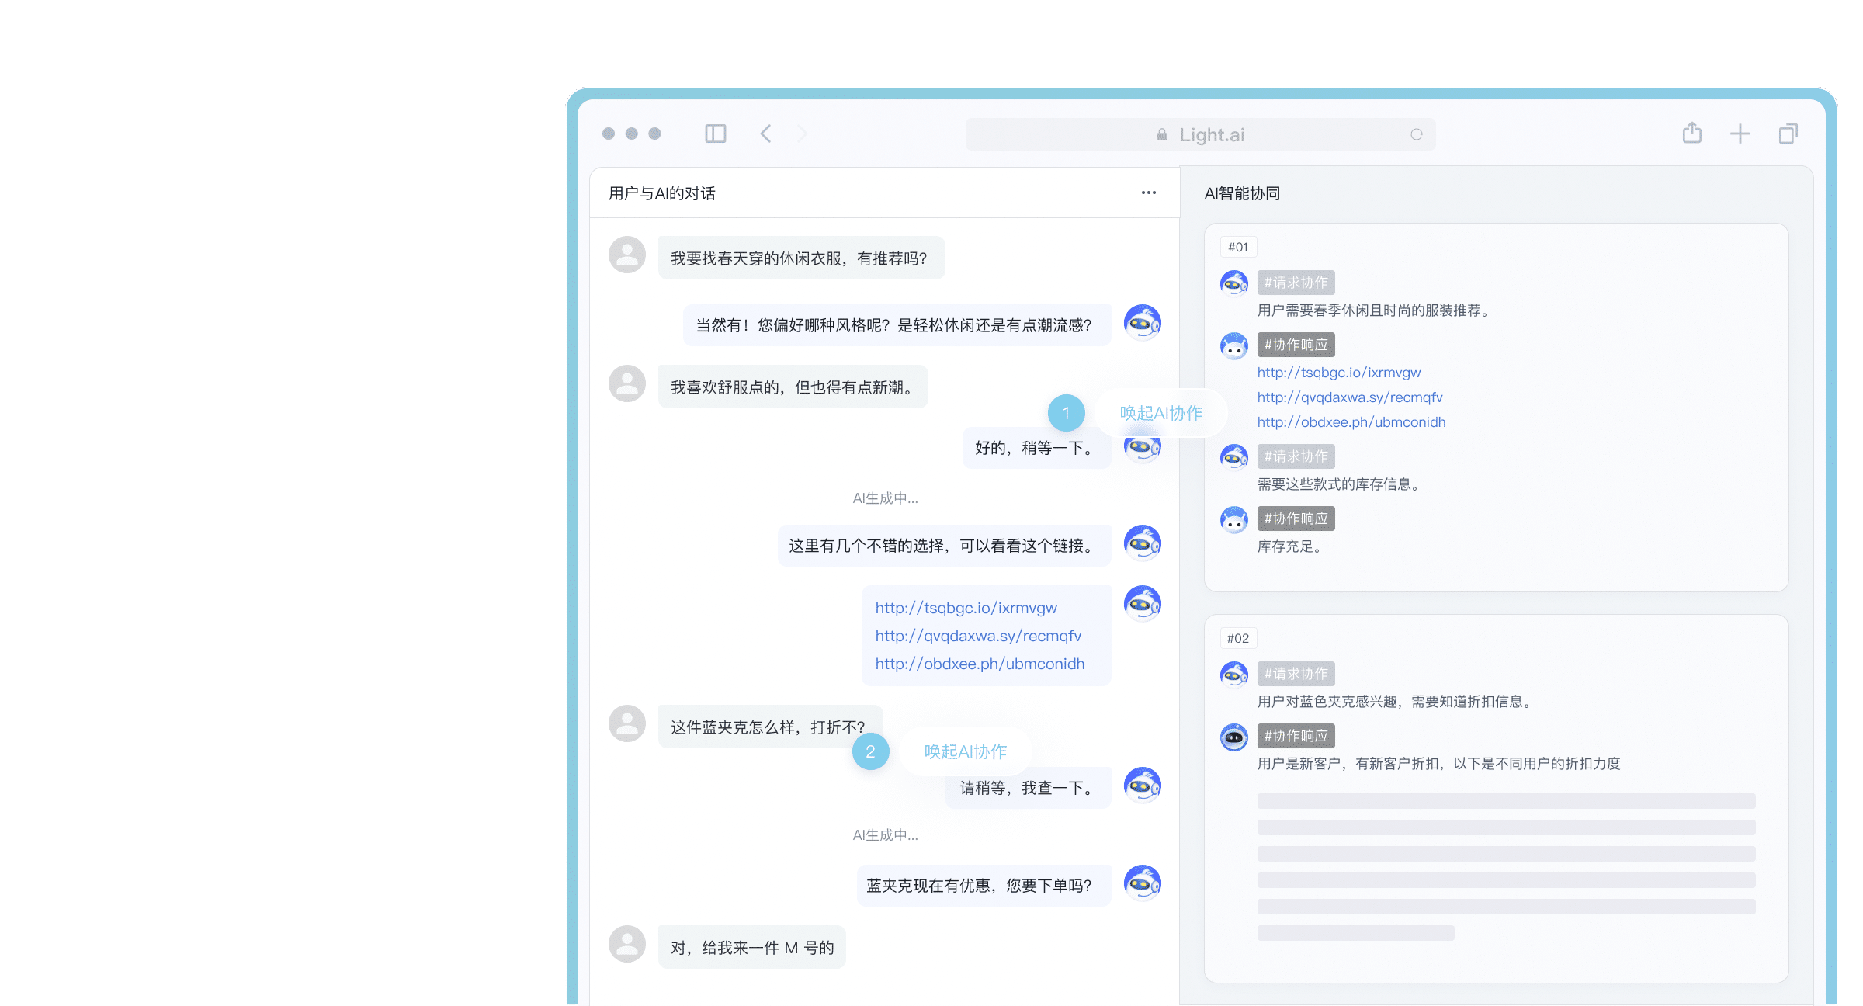The height and width of the screenshot is (1006, 1863).
Task: Click the bot avatar above '需要这些款式的库存信息。'
Action: pyautogui.click(x=1234, y=456)
